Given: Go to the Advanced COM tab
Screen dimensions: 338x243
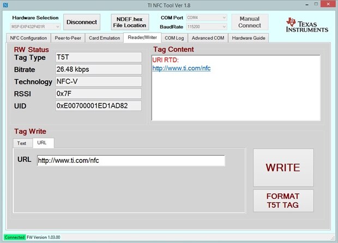Looking at the screenshot, I should click(x=208, y=38).
